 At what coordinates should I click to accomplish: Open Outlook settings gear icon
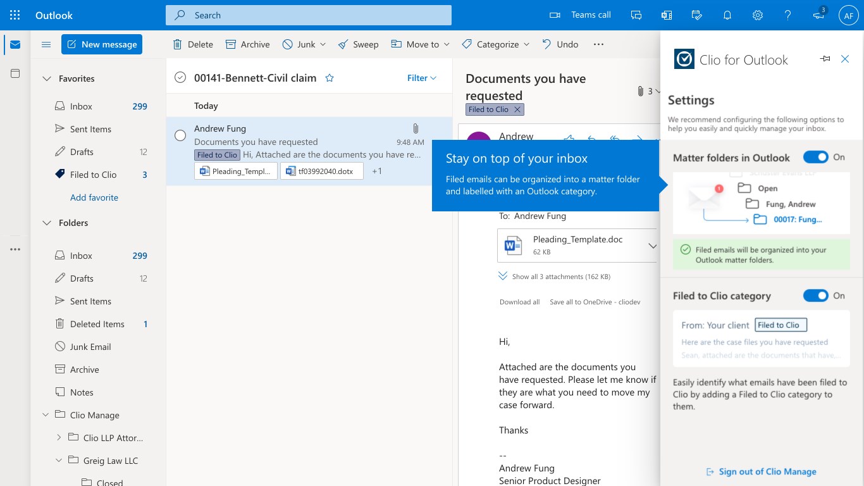pos(758,15)
